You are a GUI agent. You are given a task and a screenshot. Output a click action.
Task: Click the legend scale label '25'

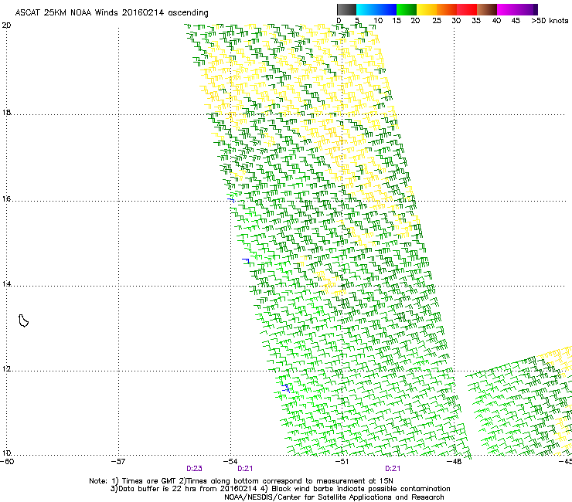[437, 21]
